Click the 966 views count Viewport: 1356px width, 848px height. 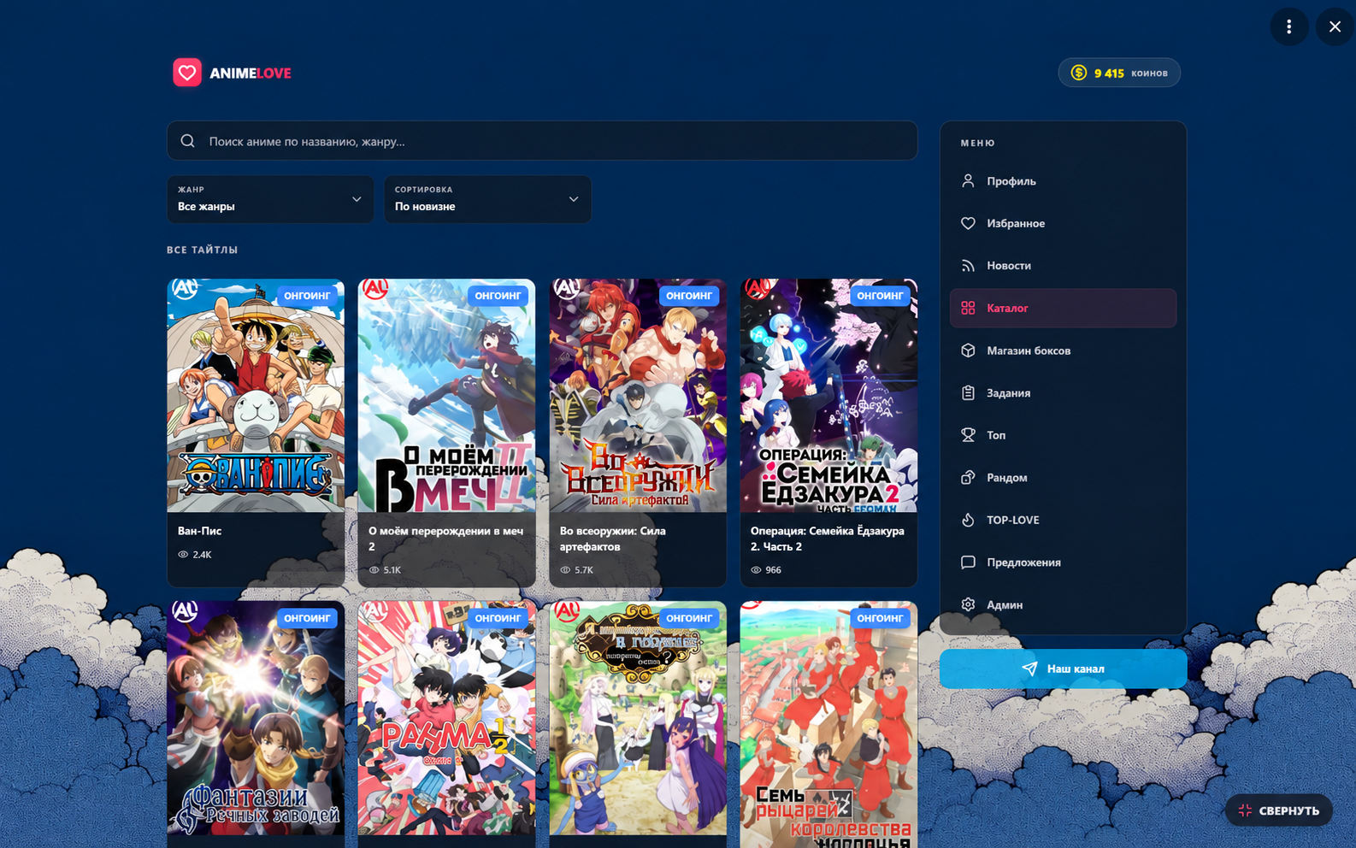[773, 570]
